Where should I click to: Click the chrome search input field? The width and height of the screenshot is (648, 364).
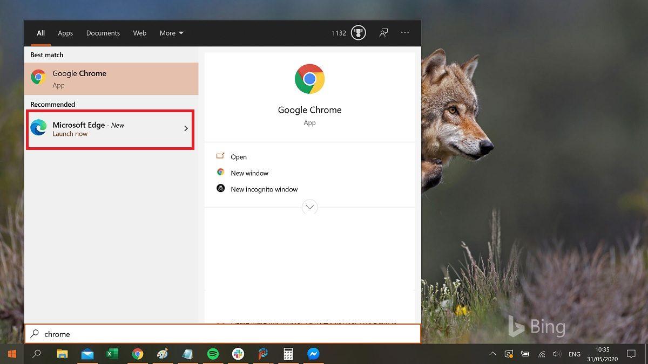[162, 334]
